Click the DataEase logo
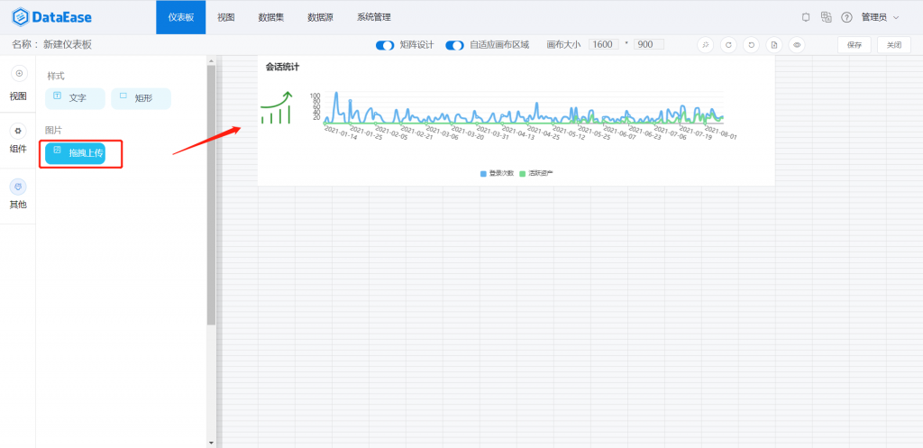The width and height of the screenshot is (923, 448). pos(52,17)
